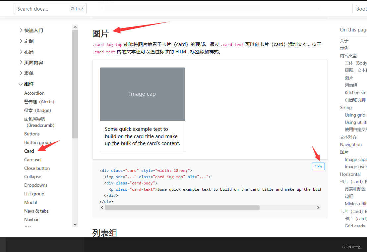Navigate to the Navbar docs entry

tap(31, 219)
